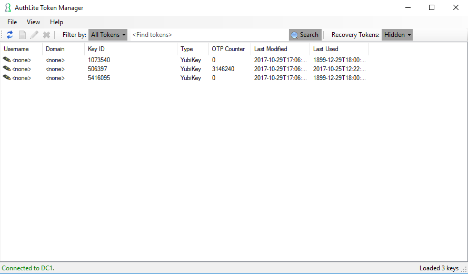This screenshot has width=468, height=274.
Task: Sort by Domain column header
Action: coord(64,49)
